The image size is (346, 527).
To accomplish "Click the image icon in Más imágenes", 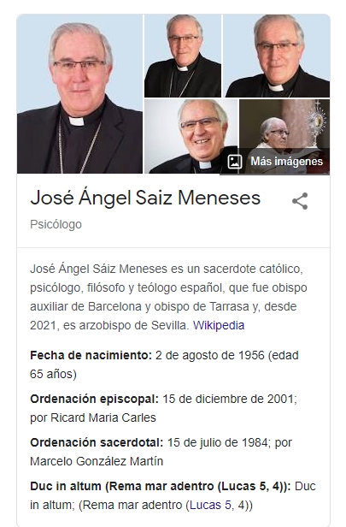I will pyautogui.click(x=235, y=162).
